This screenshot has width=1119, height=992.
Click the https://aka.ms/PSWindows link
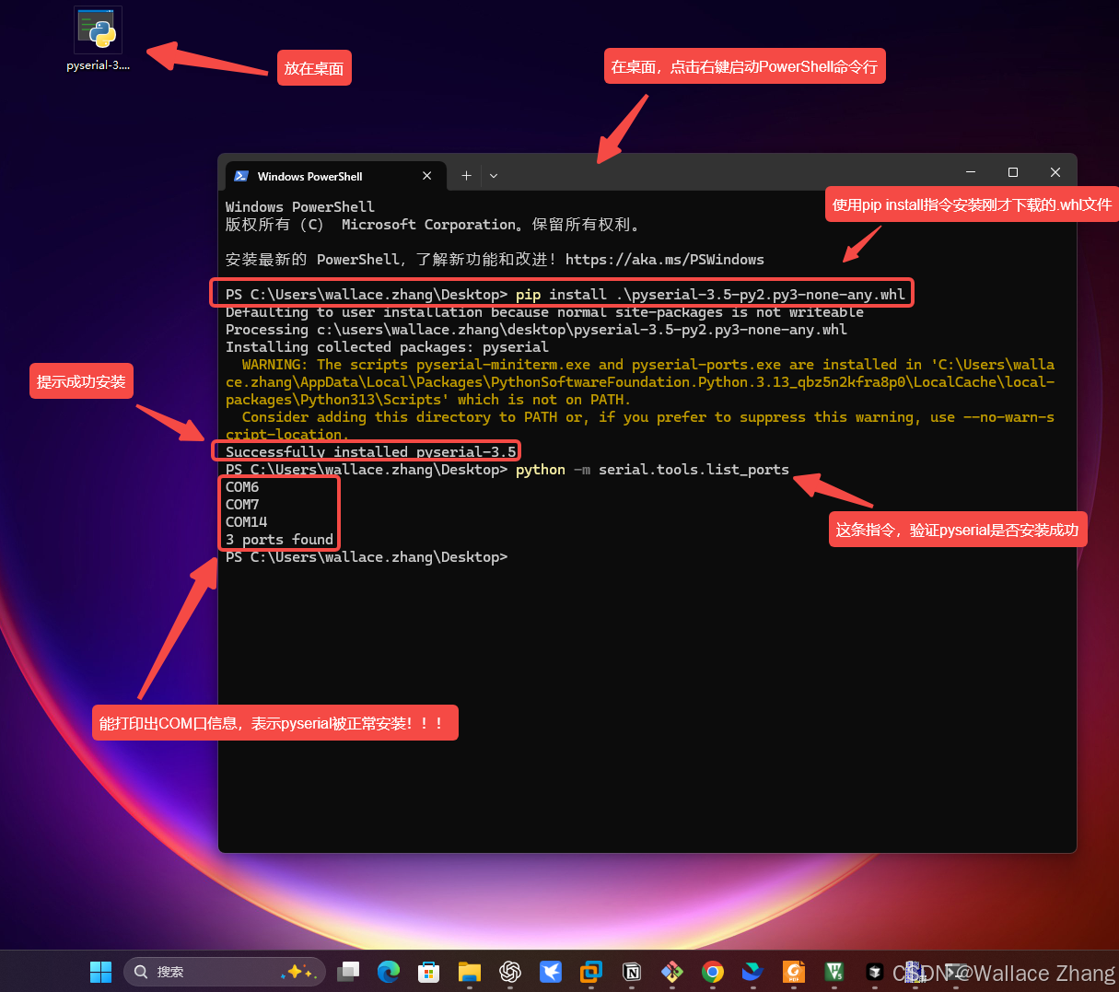point(665,260)
